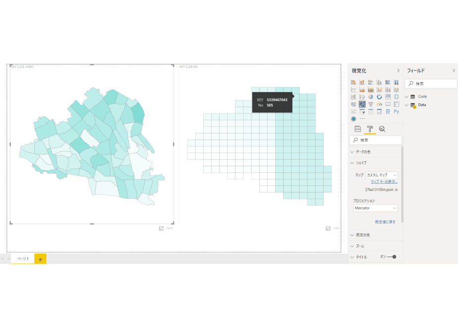Viewport: 458px width, 327px height.
Task: Select the funnel chart visual
Action: [371, 104]
